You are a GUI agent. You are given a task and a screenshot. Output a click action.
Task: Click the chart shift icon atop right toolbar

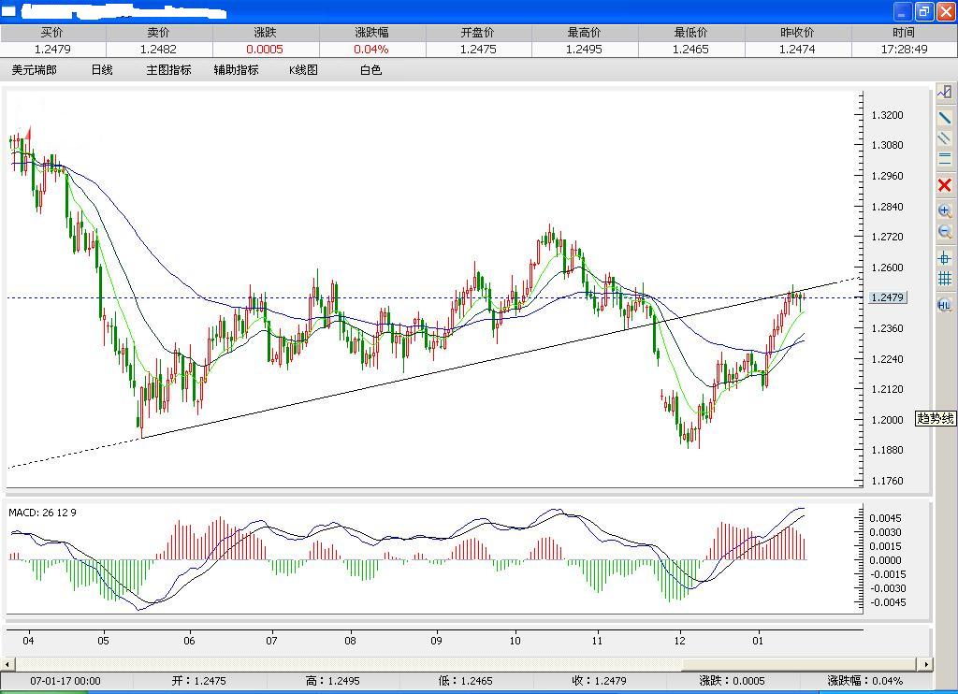point(945,93)
